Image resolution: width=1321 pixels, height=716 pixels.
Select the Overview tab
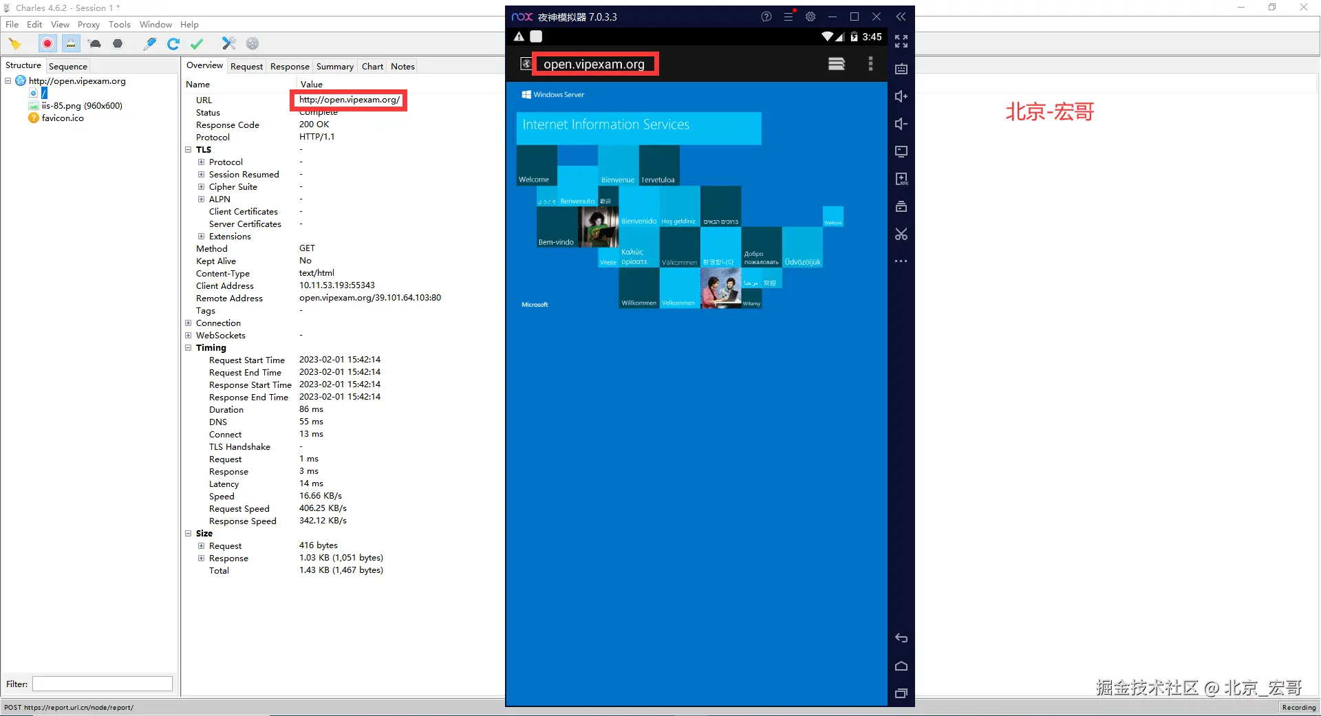pos(204,66)
